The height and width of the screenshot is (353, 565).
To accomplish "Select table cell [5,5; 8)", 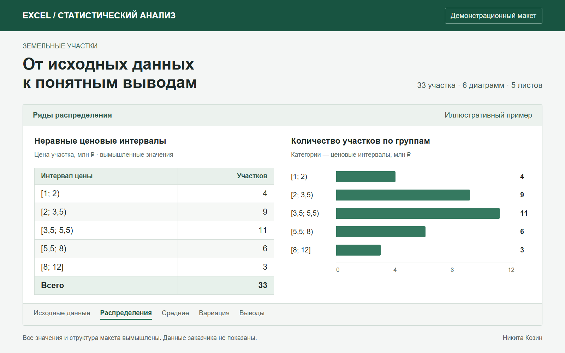I will 106,249.
